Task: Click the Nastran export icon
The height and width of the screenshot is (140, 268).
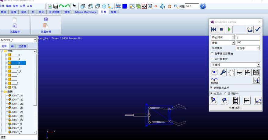Action: tap(214, 80)
